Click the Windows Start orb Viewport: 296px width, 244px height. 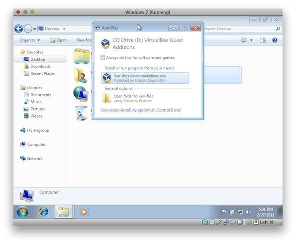(x=22, y=212)
